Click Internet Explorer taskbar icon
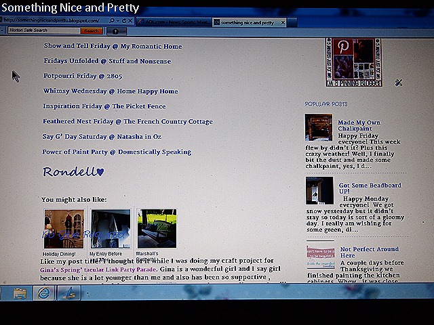The height and width of the screenshot is (325, 434). point(43,293)
